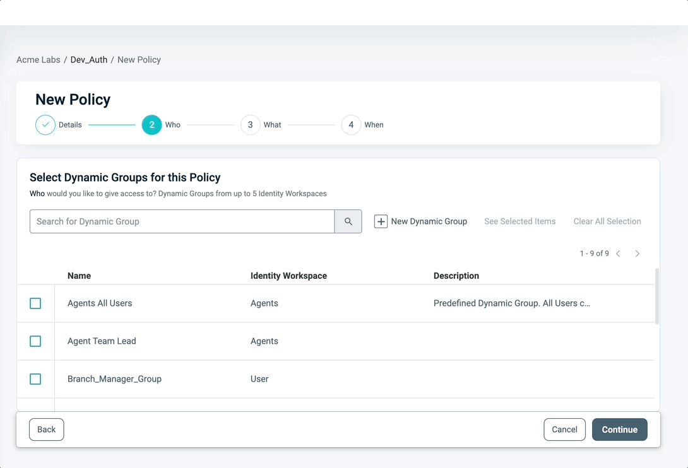
Task: Click the Description column header
Action: (456, 276)
